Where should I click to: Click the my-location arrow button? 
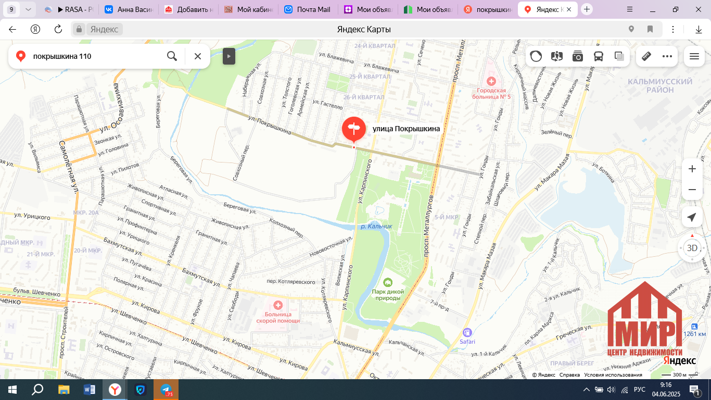(x=692, y=217)
